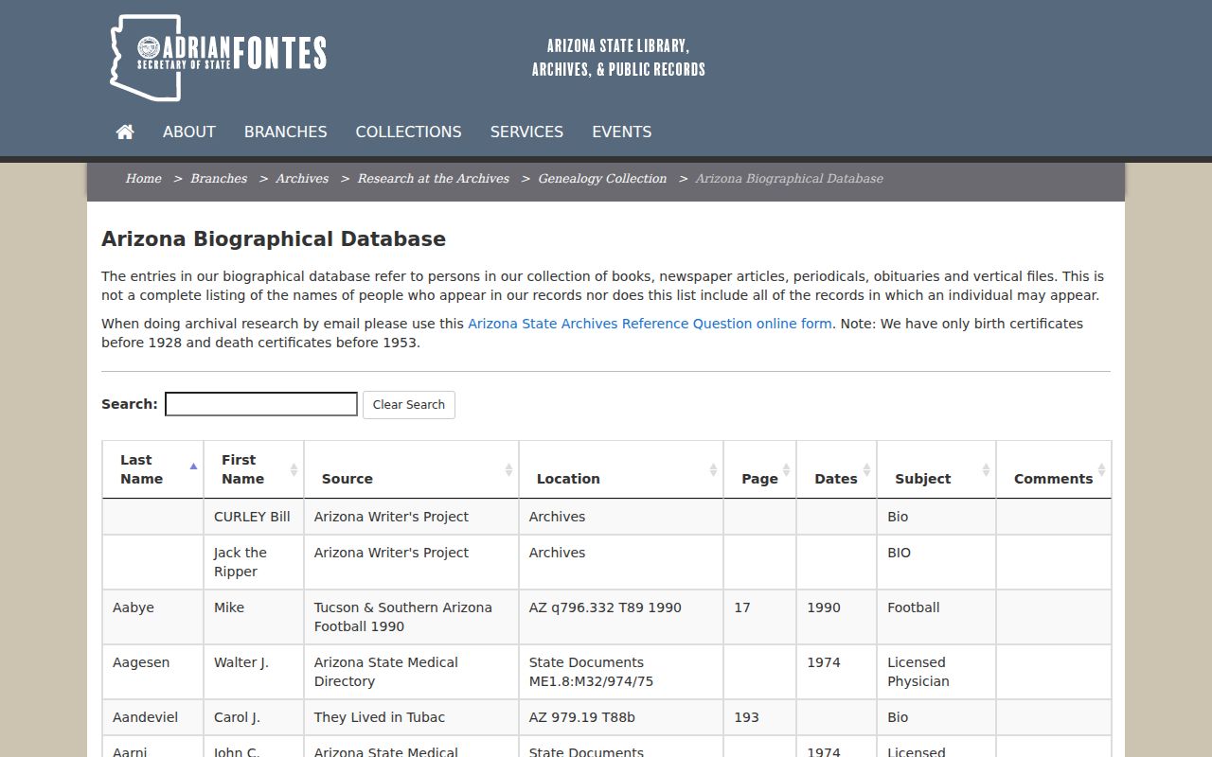Select the 'Jack the Ripper' cell
The height and width of the screenshot is (757, 1212).
254,562
